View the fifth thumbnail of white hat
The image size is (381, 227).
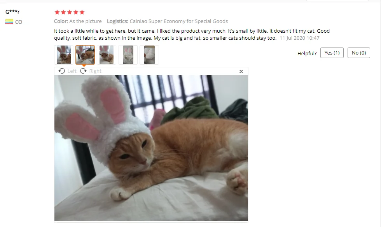[x=149, y=55]
